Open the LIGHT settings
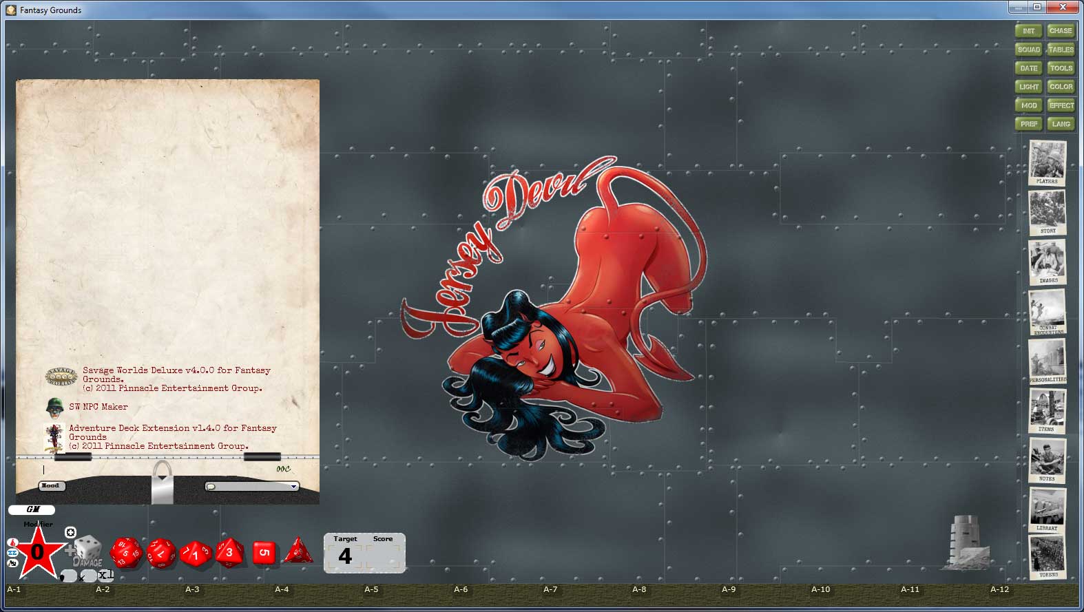 pos(1028,87)
